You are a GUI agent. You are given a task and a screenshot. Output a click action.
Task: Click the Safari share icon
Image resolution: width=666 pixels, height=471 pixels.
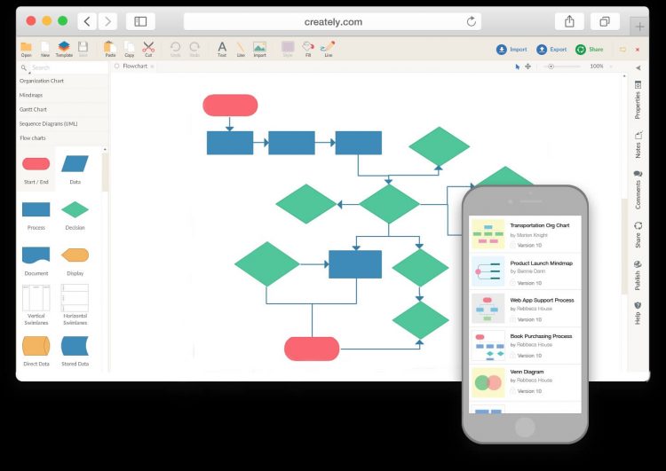(569, 21)
